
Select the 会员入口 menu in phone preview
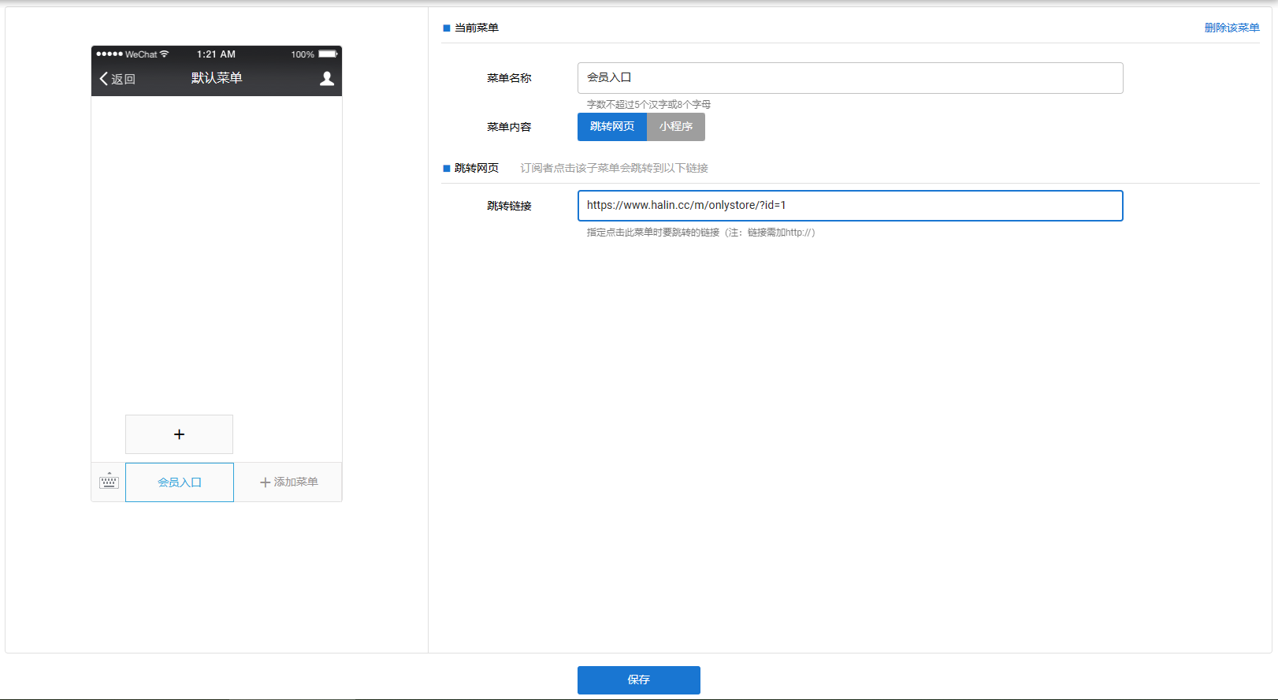coord(180,482)
